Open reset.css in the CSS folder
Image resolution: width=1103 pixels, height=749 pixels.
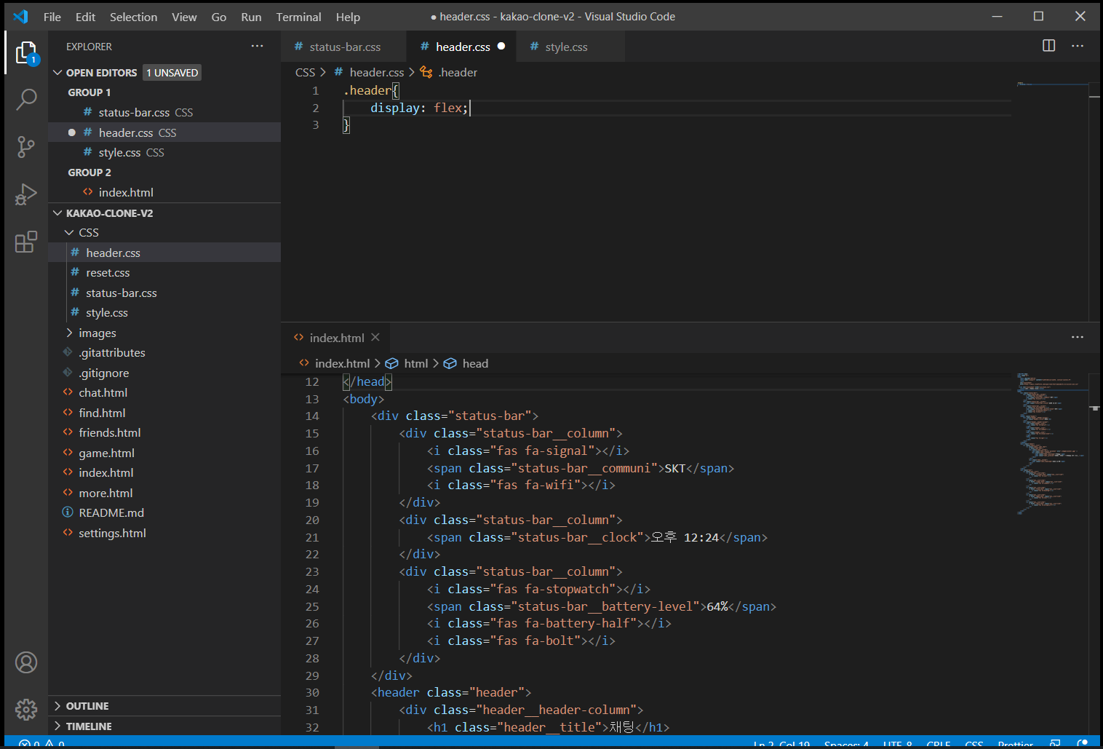pos(164,272)
